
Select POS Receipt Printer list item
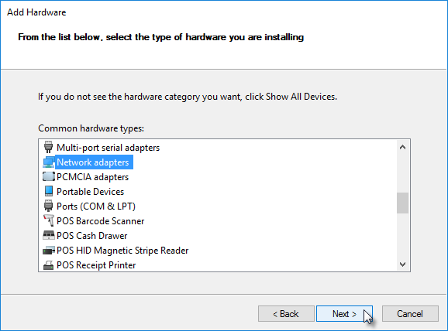pos(96,265)
